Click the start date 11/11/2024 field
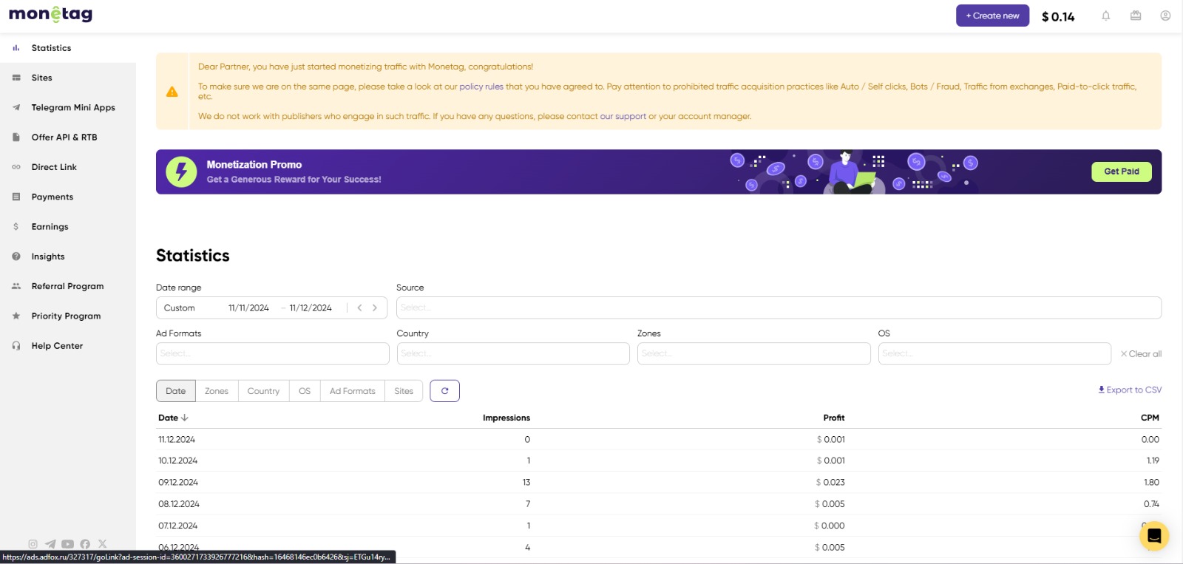This screenshot has width=1183, height=564. (x=248, y=308)
